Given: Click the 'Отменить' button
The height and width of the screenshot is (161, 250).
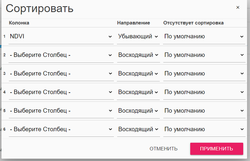Looking at the screenshot, I should (163, 149).
